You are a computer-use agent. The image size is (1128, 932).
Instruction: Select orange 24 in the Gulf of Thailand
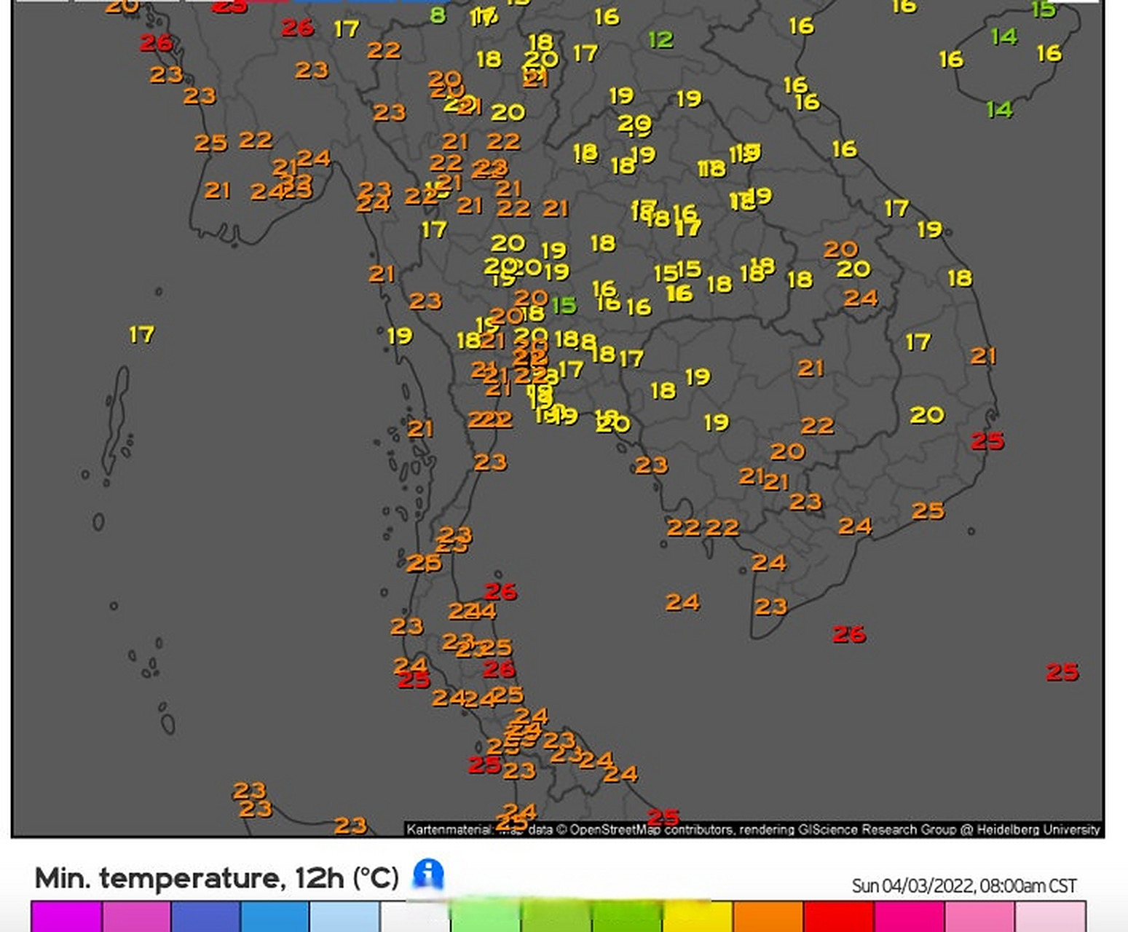click(682, 602)
